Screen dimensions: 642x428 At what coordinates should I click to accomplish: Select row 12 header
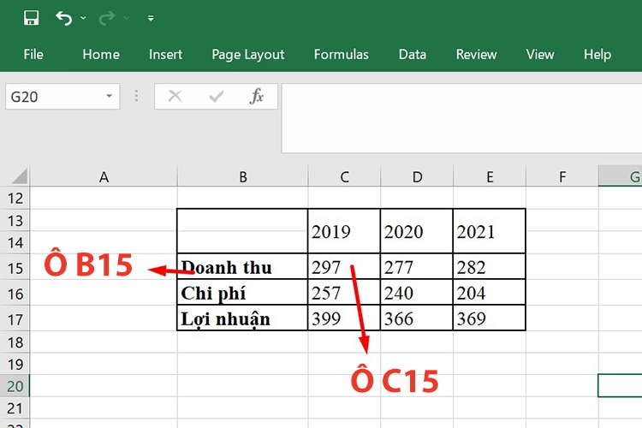tap(15, 199)
